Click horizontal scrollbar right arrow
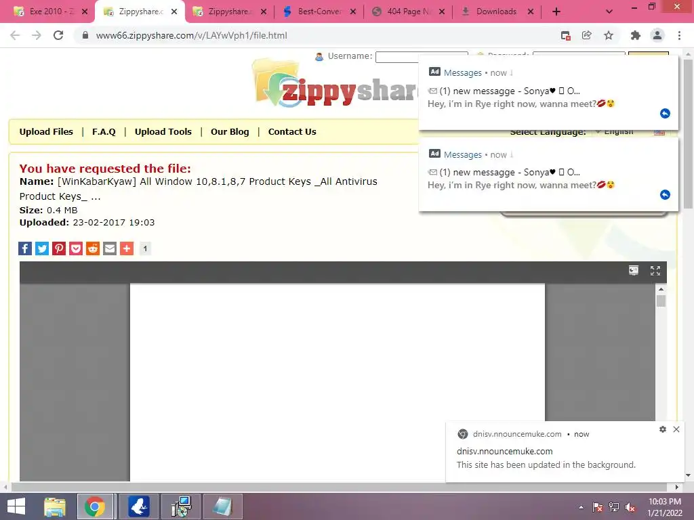This screenshot has width=694, height=520. (677, 487)
